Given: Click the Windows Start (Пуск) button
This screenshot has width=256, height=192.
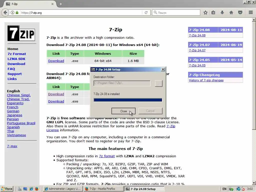Looking at the screenshot, I should click(x=7, y=189).
